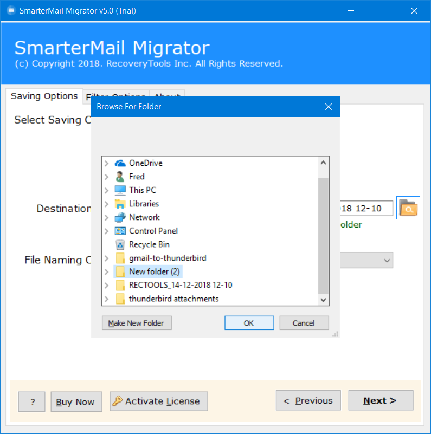Proceed with the Next button
Image resolution: width=431 pixels, height=434 pixels.
coord(381,400)
